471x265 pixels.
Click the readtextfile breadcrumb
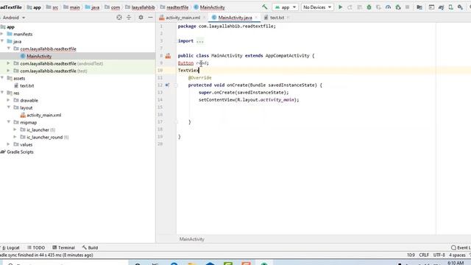click(x=177, y=7)
